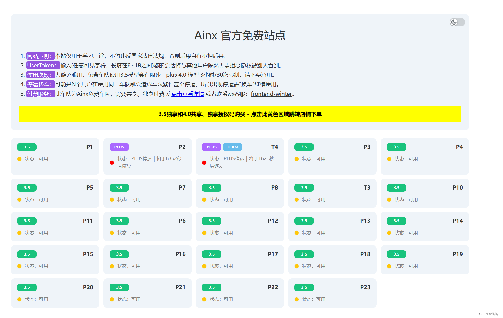
Task: Choose the P3 team card
Action: click(332, 156)
